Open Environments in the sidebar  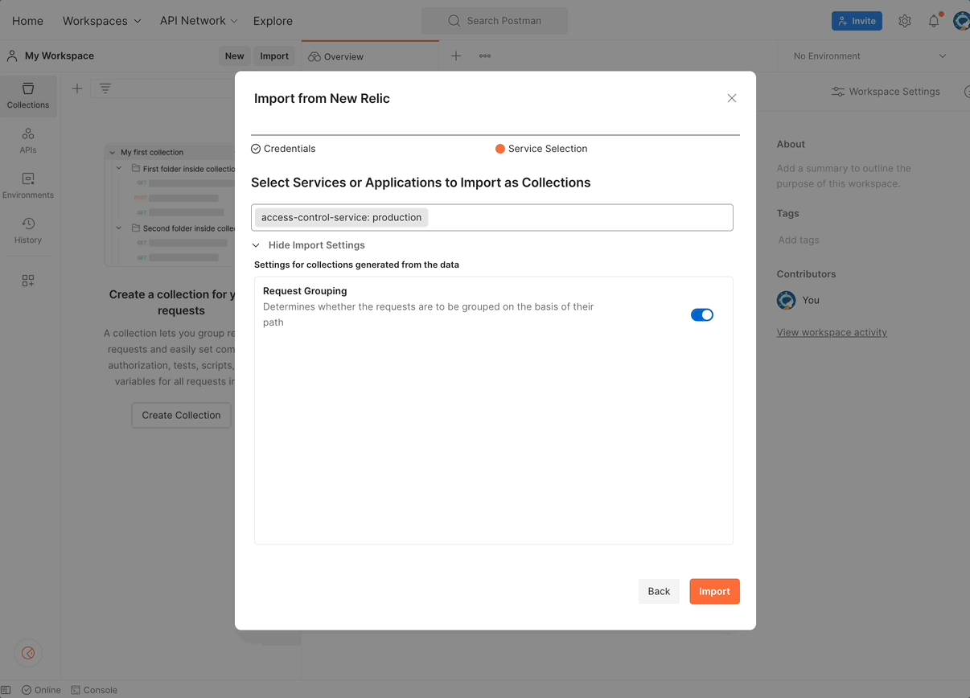click(x=28, y=185)
